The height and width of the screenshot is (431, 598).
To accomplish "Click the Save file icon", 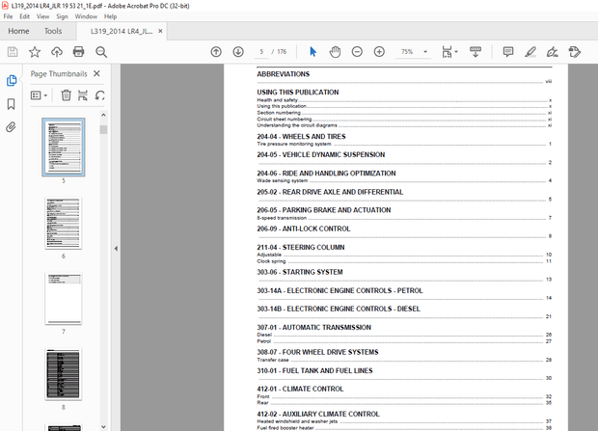I will point(13,52).
